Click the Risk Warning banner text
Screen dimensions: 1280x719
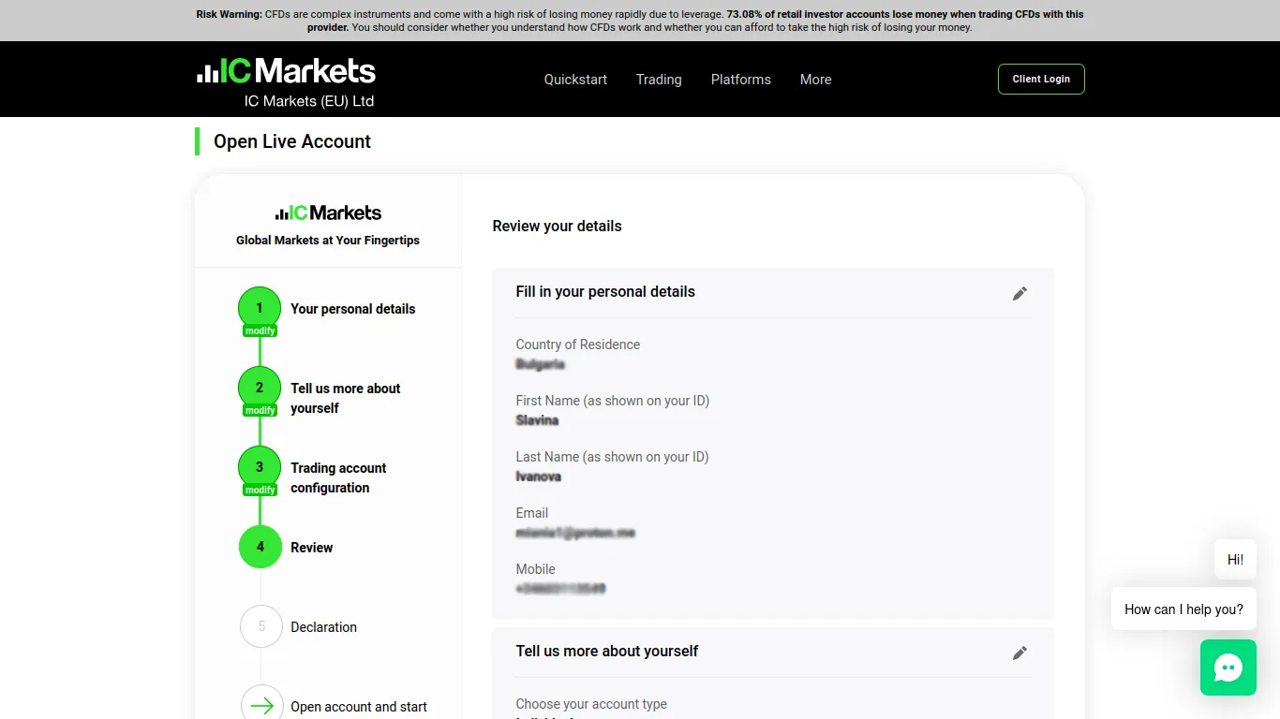[640, 21]
